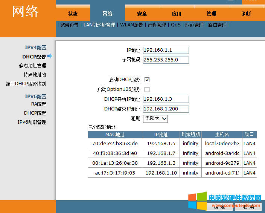Open 端口DHCP服务控制 in sidebar
The image size is (265, 213).
26,84
